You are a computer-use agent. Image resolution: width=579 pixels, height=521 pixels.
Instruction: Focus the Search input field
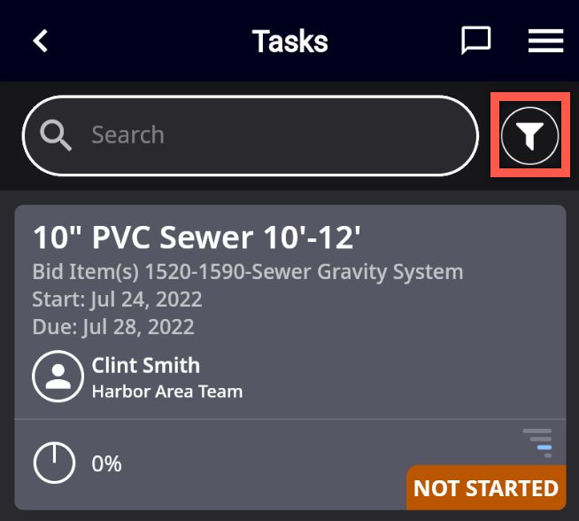pos(251,136)
